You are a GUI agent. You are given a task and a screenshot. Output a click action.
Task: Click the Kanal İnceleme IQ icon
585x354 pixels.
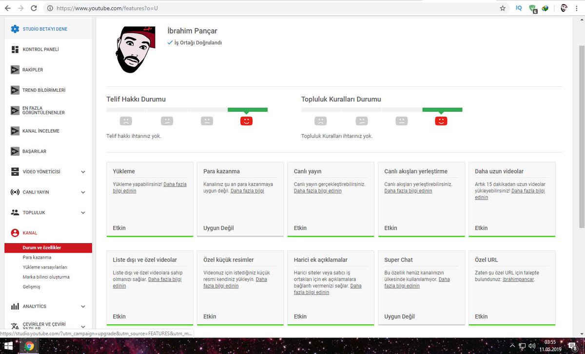click(x=15, y=131)
